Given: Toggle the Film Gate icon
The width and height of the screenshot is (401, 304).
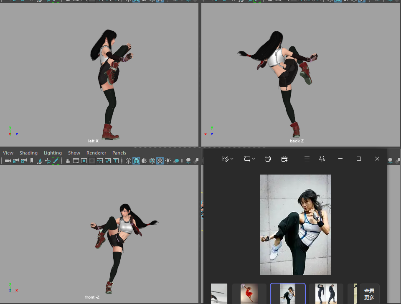Looking at the screenshot, I should [x=76, y=161].
